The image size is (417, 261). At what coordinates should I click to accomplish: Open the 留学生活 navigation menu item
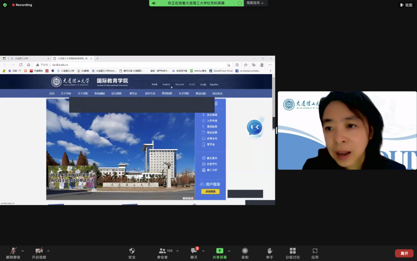(x=150, y=94)
